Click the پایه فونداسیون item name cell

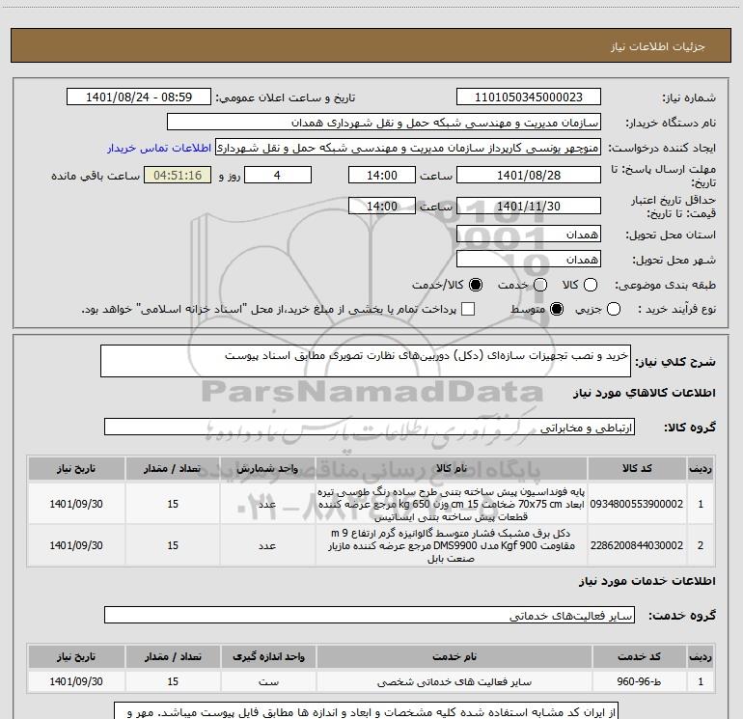[451, 504]
